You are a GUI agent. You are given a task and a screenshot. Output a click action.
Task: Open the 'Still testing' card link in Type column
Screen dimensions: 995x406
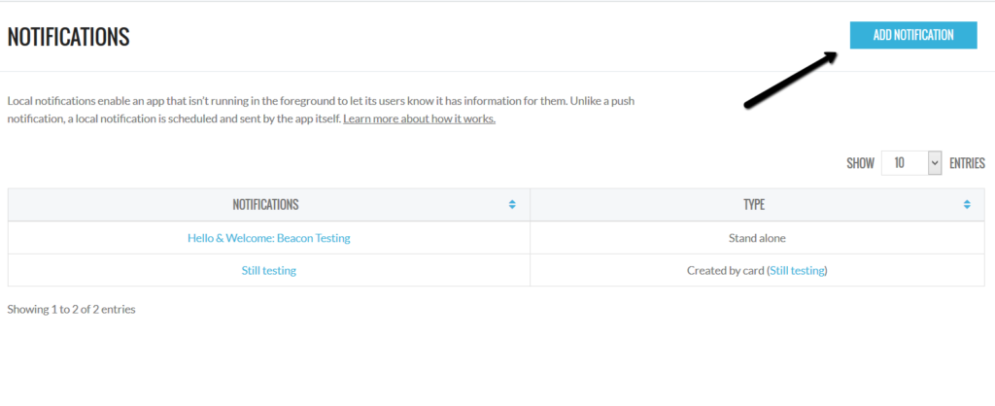click(x=798, y=271)
